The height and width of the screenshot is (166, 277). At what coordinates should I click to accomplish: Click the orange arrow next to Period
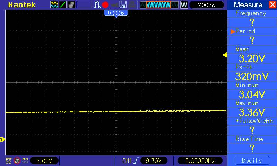click(x=233, y=31)
